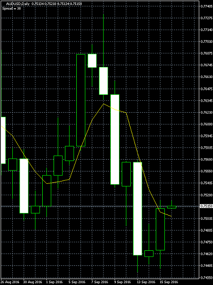Click the 0.77010 price scale label
213x285 pixels.
tap(207, 41)
